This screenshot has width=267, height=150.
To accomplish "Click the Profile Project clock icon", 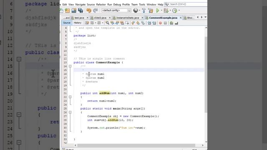I will 175,10.
